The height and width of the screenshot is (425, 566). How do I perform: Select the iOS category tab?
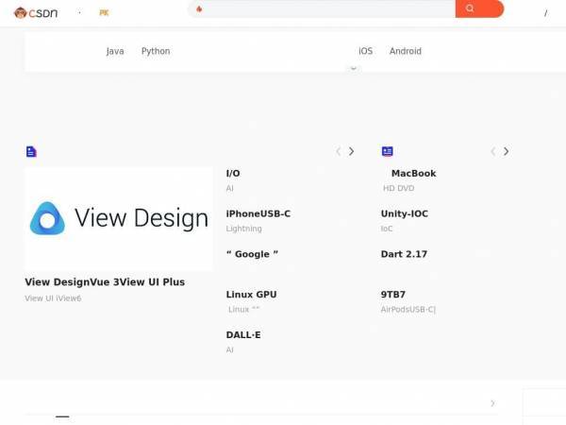[x=365, y=51]
